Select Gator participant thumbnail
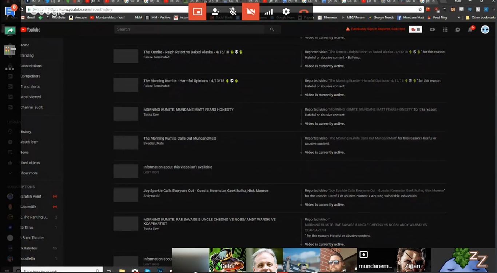The width and height of the screenshot is (497, 273). (x=228, y=260)
